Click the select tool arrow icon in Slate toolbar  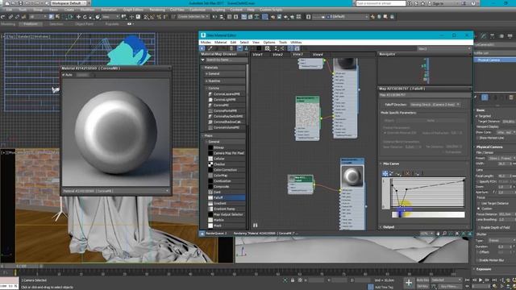click(202, 48)
